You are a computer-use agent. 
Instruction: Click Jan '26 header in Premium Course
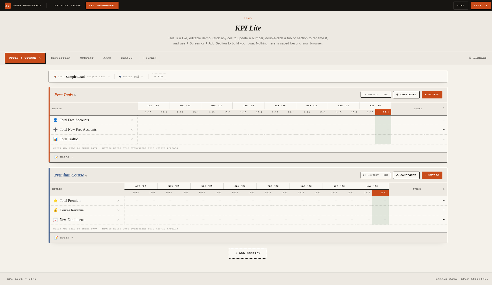[240, 186]
